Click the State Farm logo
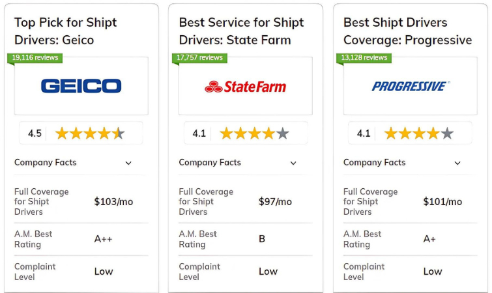492x293 pixels. pos(246,86)
